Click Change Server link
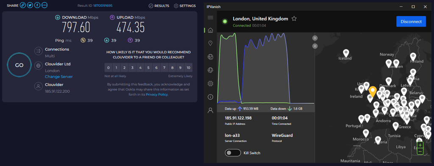The width and height of the screenshot is (434, 166). pos(59,77)
